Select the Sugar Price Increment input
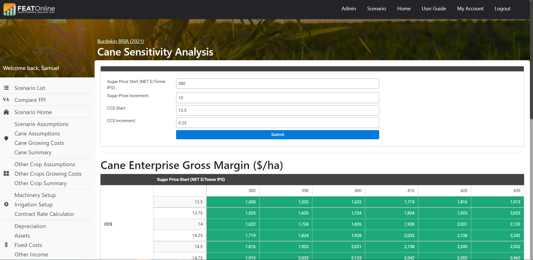Screen dimensions: 533x260 click(x=277, y=98)
